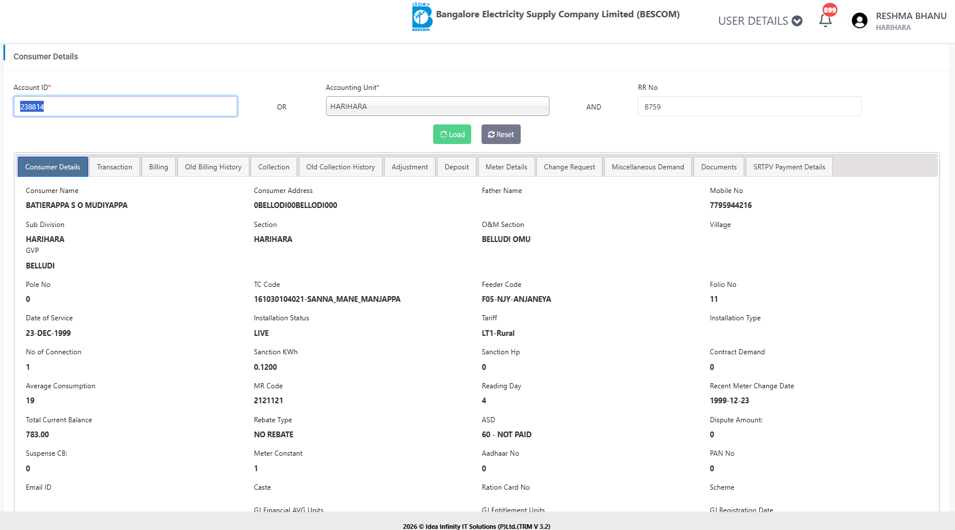Switch to SRTPV Payment Details tab
The image size is (955, 530).
pyautogui.click(x=789, y=167)
